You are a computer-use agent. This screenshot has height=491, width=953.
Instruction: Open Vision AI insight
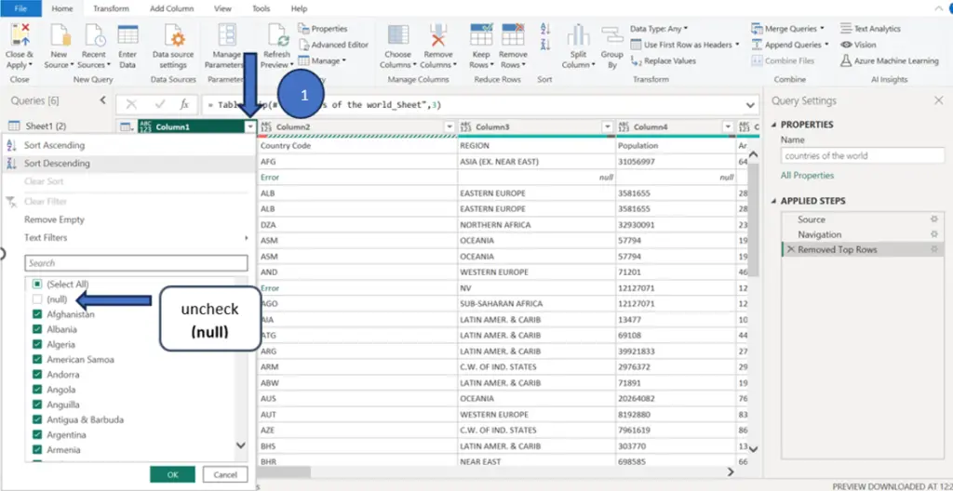click(858, 45)
